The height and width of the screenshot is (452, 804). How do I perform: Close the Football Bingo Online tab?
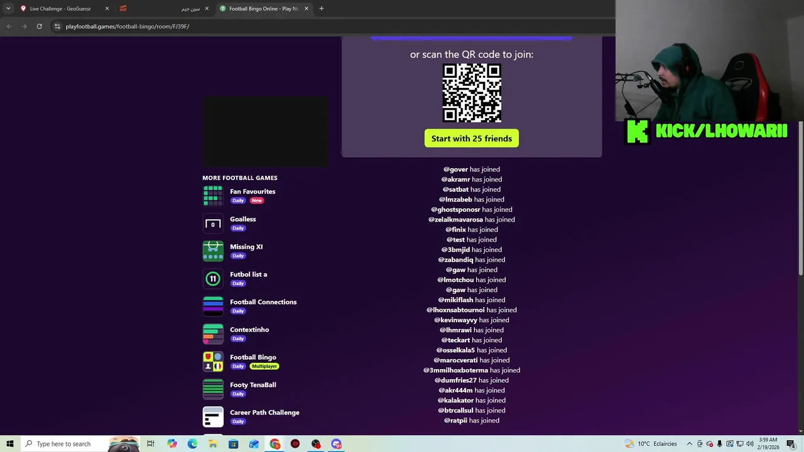[x=307, y=9]
